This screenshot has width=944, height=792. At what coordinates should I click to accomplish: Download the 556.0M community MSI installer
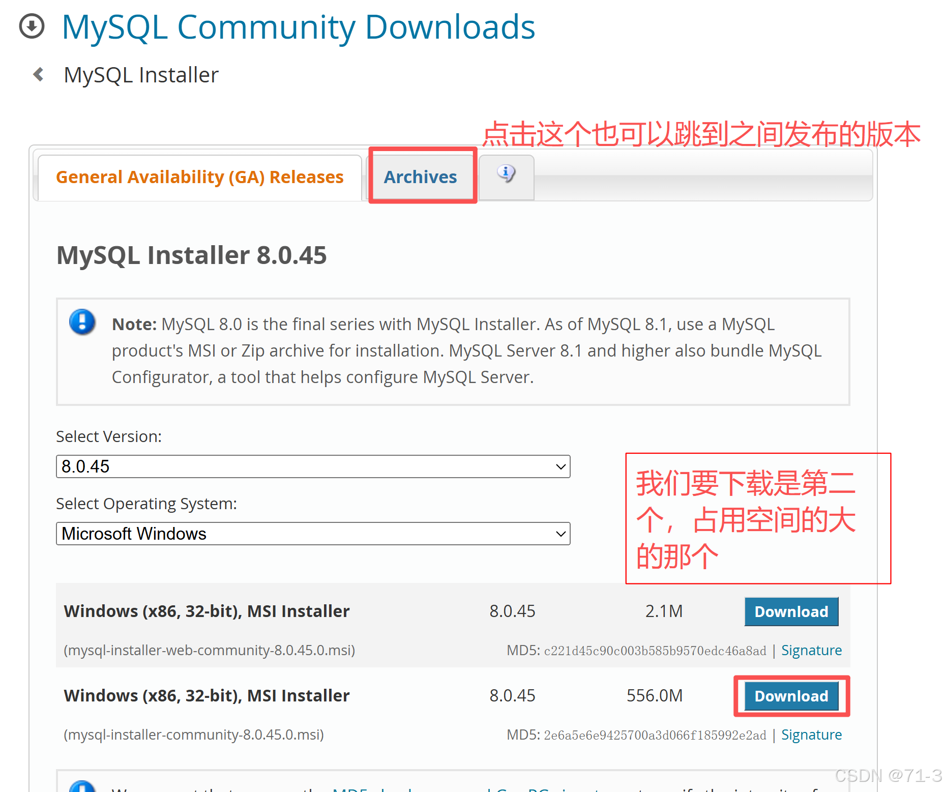[x=791, y=696]
